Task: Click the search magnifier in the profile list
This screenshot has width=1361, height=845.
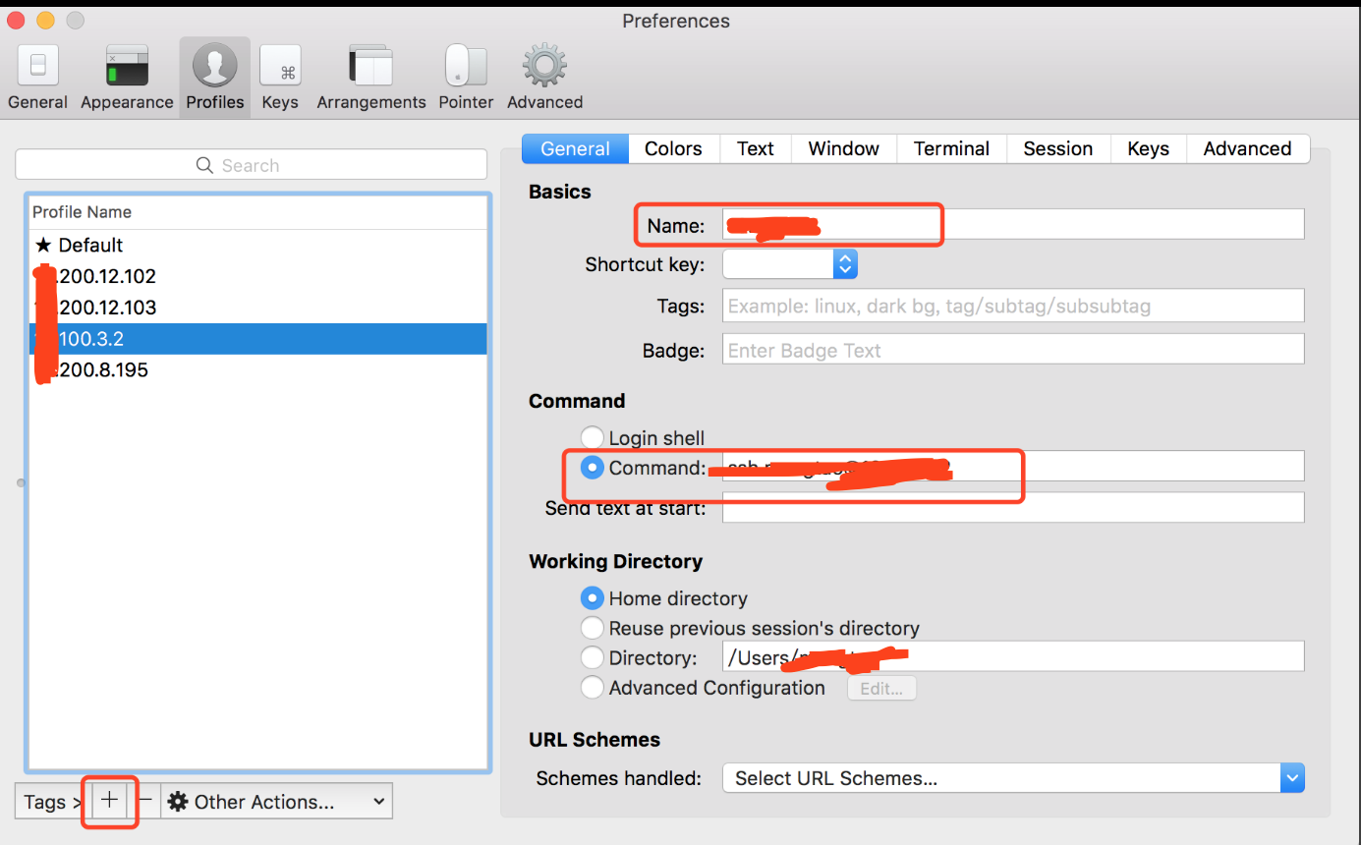Action: point(204,164)
